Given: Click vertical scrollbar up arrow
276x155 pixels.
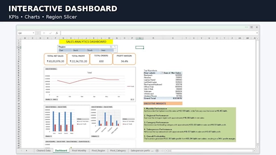Looking at the screenshot, I should pyautogui.click(x=257, y=38).
